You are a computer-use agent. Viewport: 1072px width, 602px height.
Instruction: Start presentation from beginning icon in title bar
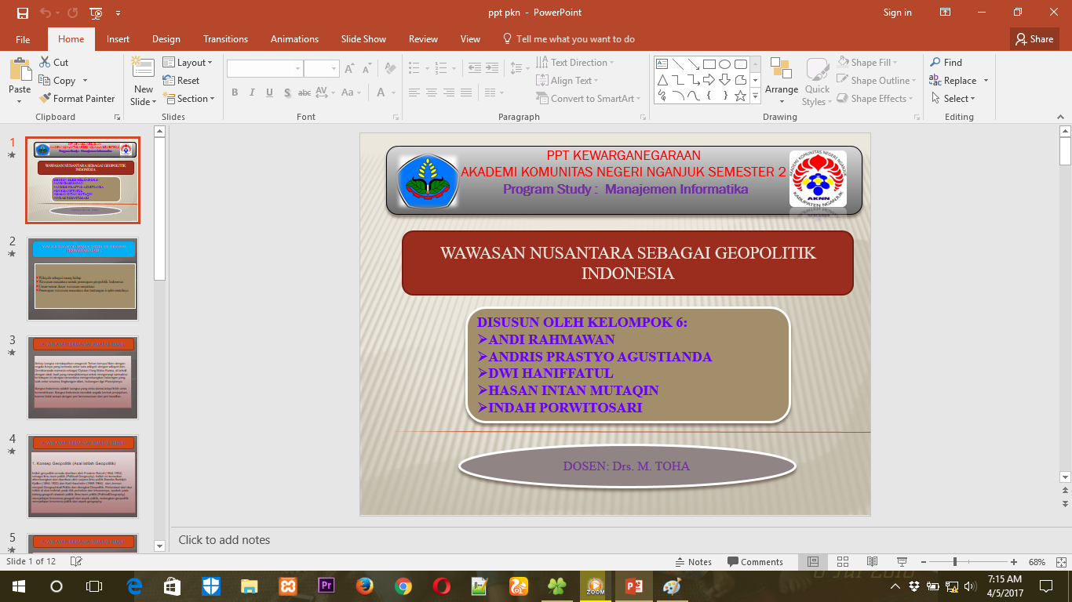point(96,13)
